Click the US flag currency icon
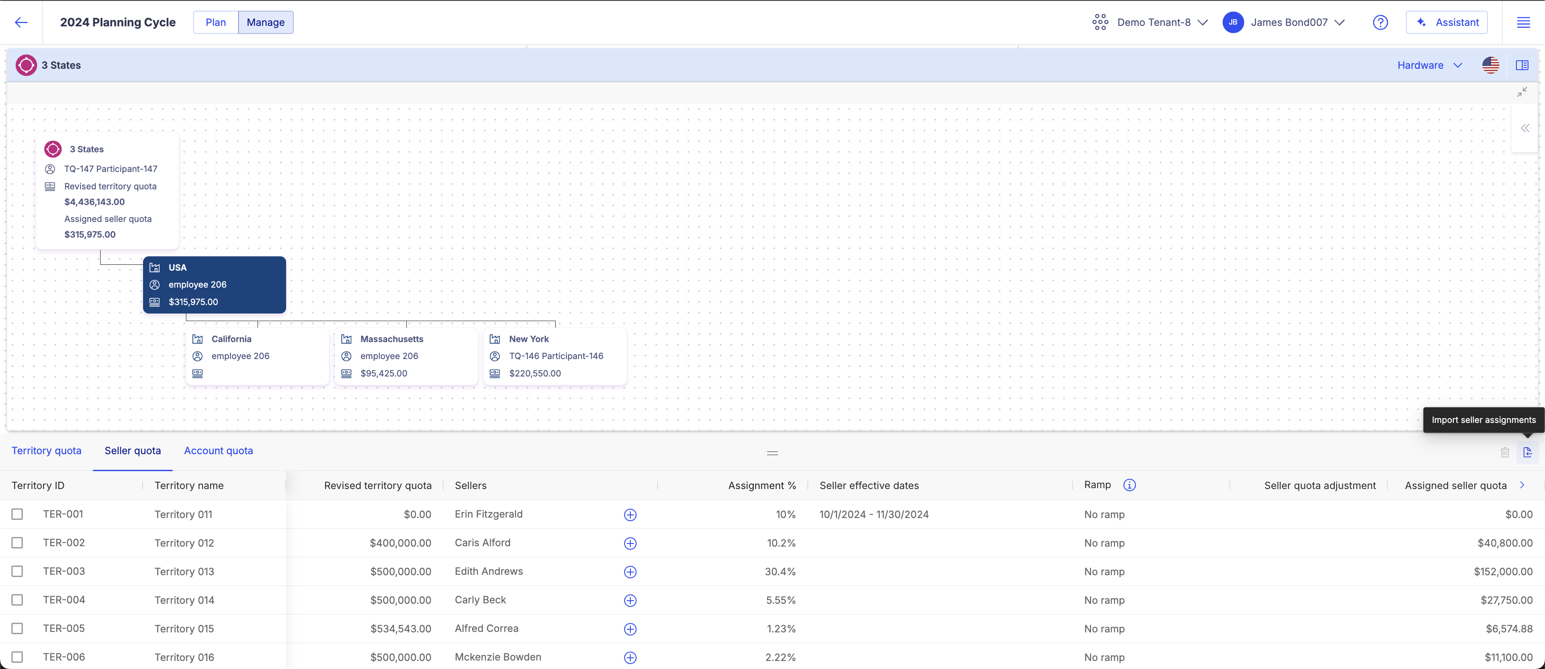Viewport: 1545px width, 669px height. (1490, 65)
